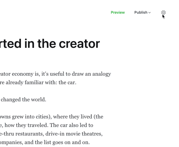
Task: Click on "the car." ending the first paragraph
Action: [67, 82]
